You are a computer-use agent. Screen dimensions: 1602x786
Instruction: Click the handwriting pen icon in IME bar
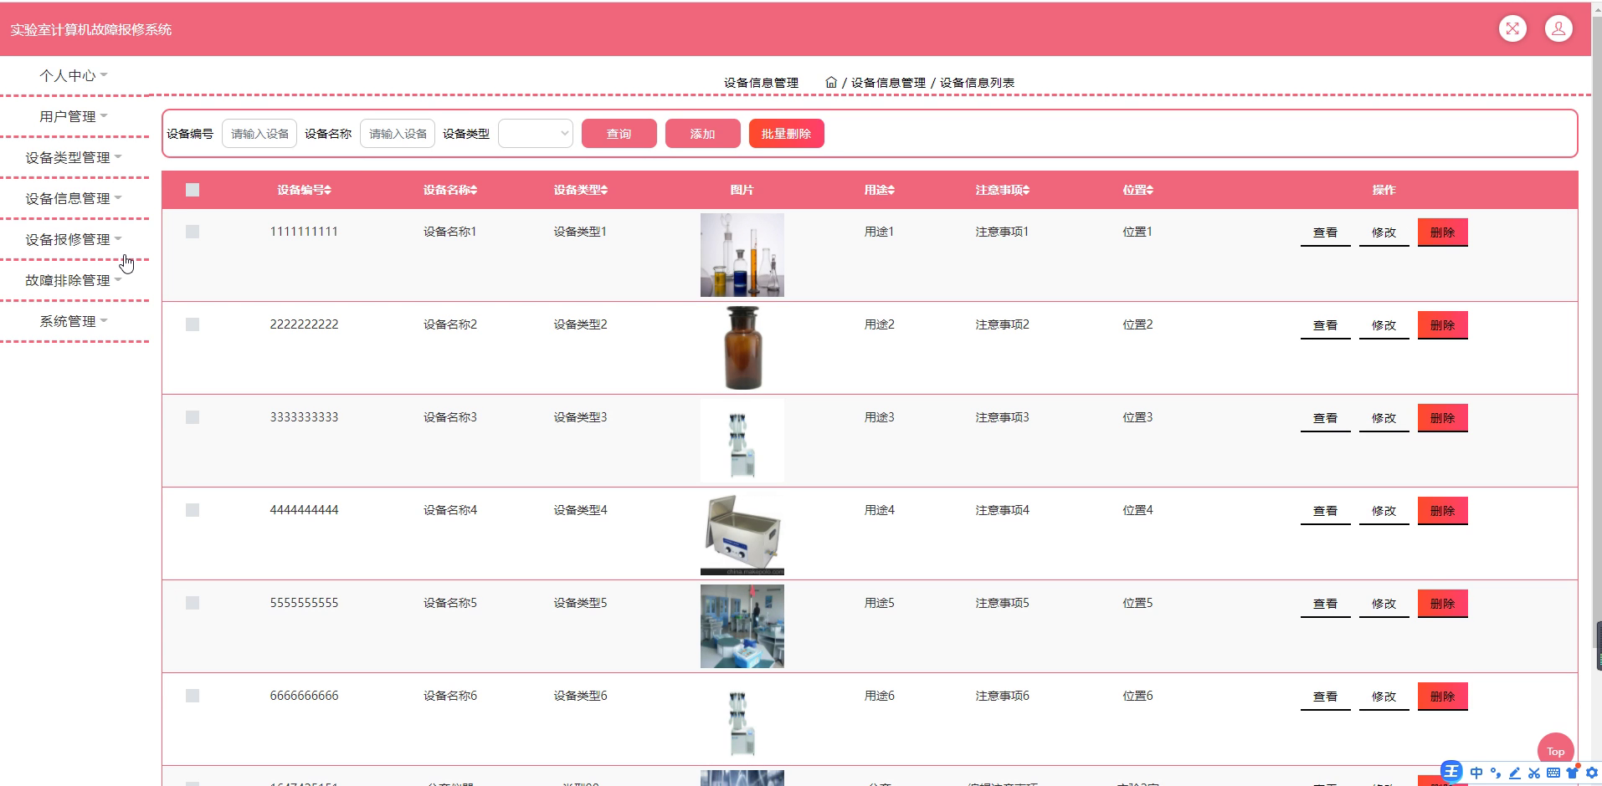pyautogui.click(x=1515, y=773)
